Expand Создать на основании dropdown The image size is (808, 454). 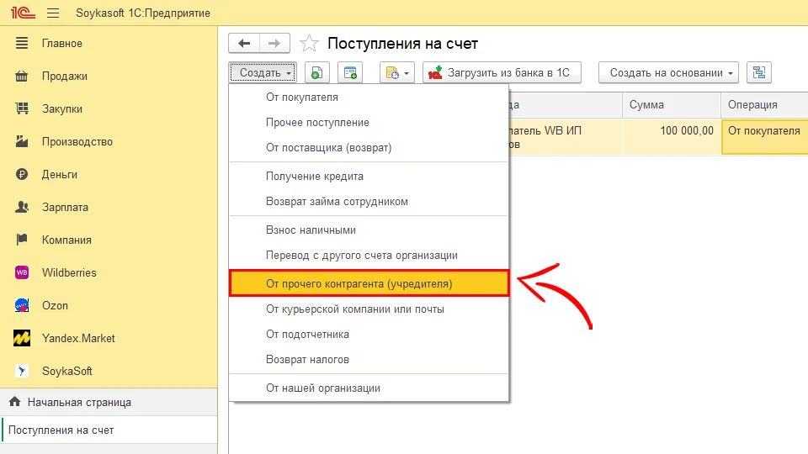click(668, 73)
